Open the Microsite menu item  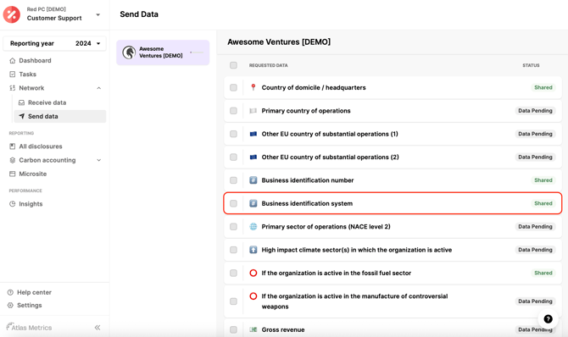[x=32, y=174]
